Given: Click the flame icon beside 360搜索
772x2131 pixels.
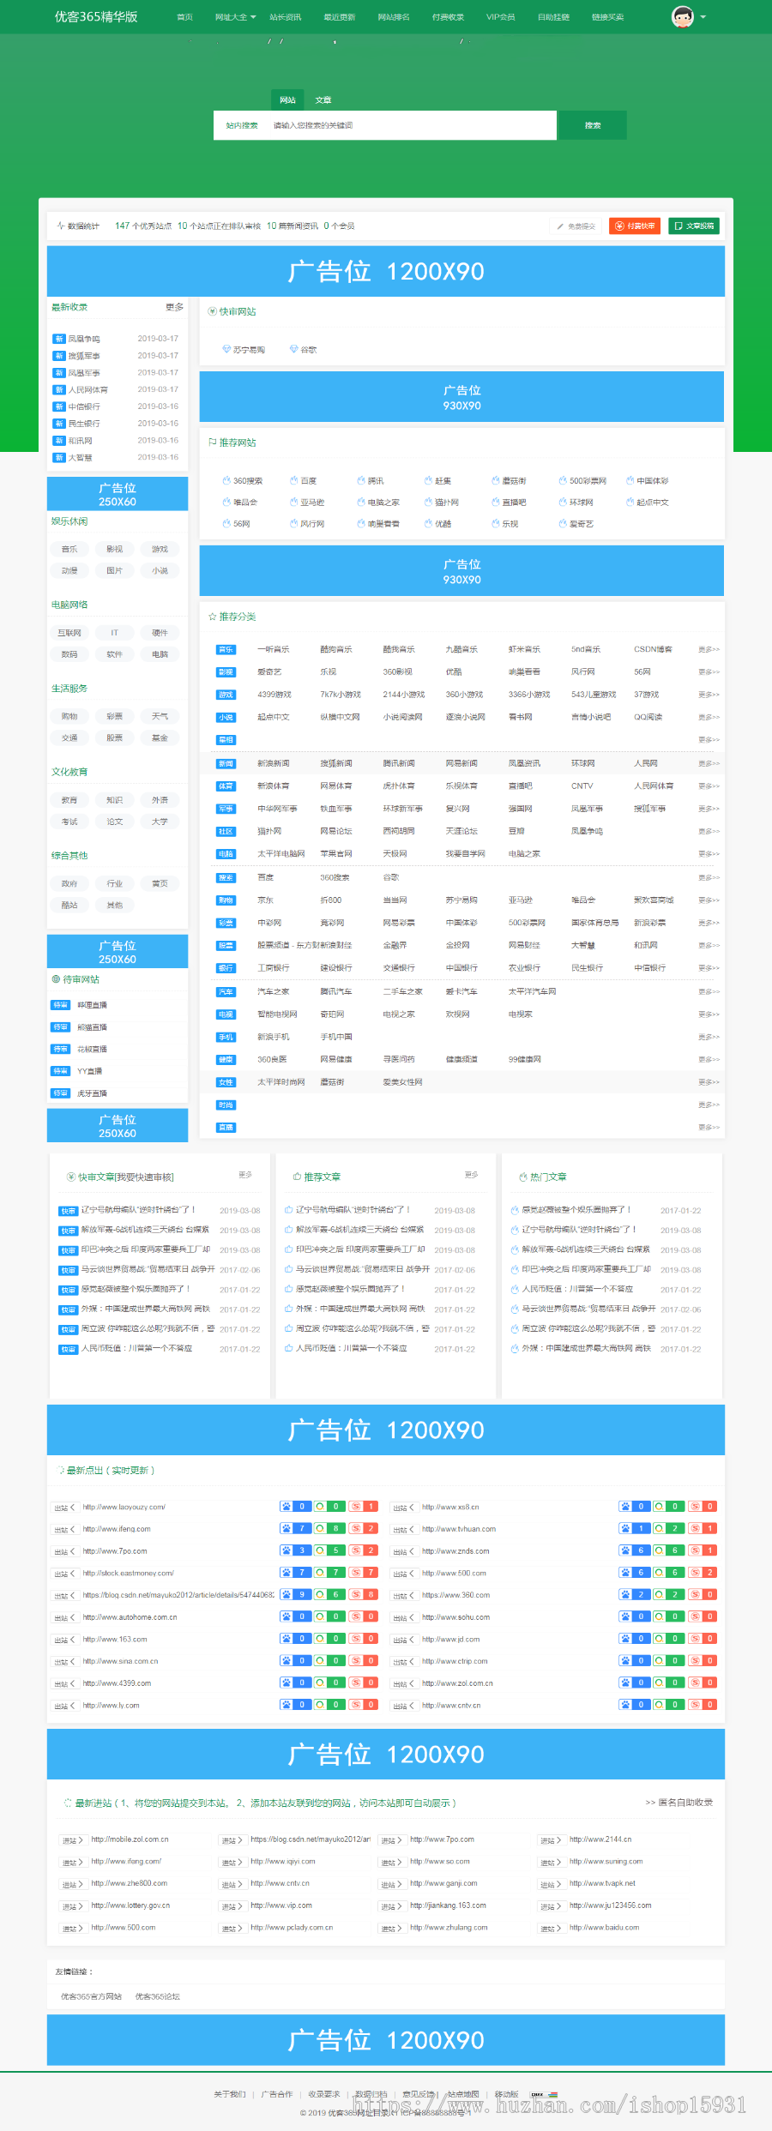Looking at the screenshot, I should 226,480.
